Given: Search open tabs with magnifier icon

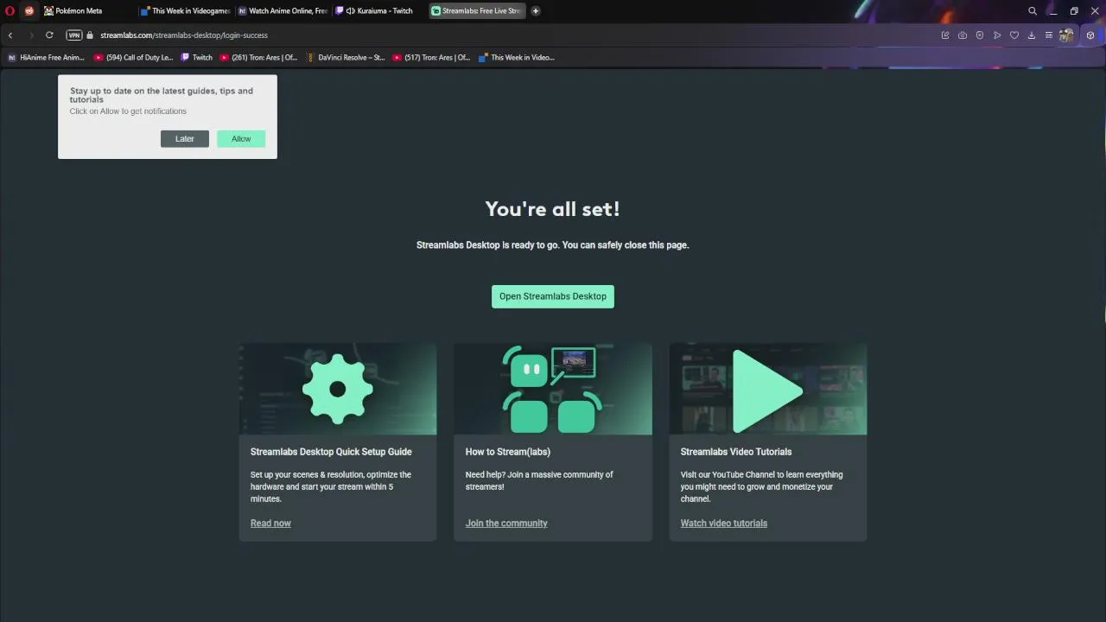Looking at the screenshot, I should pos(1033,11).
